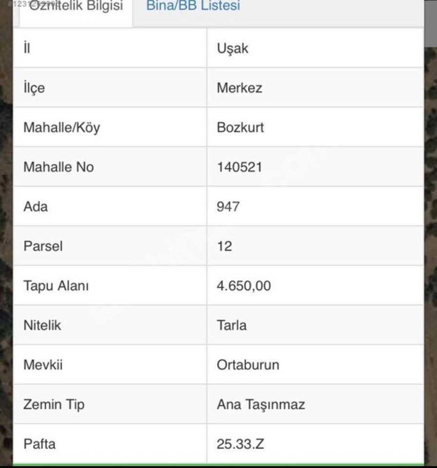Click the Bozkurt neighborhood value

pyautogui.click(x=240, y=127)
